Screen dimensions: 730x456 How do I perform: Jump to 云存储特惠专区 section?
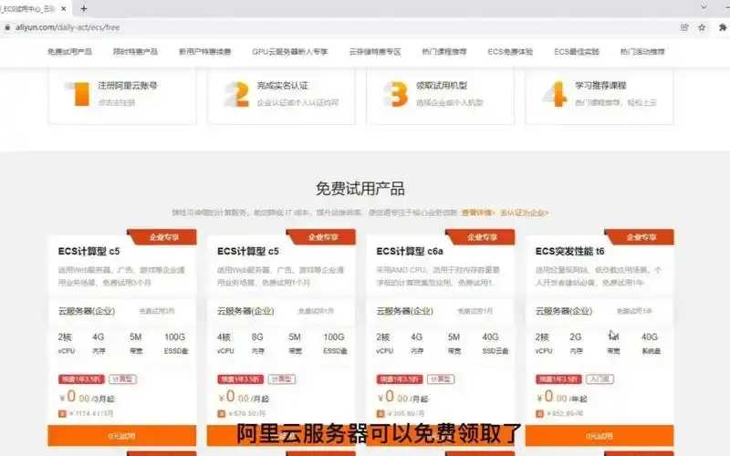point(375,52)
